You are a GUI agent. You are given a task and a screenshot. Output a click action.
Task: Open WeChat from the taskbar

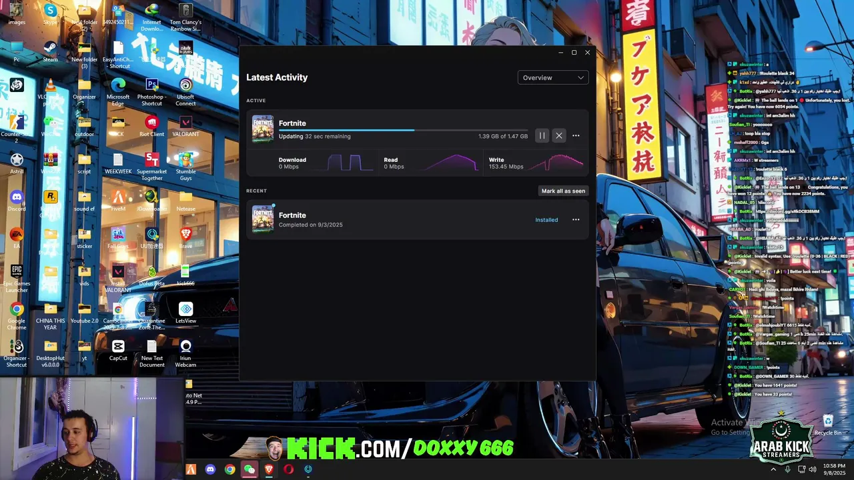[249, 469]
